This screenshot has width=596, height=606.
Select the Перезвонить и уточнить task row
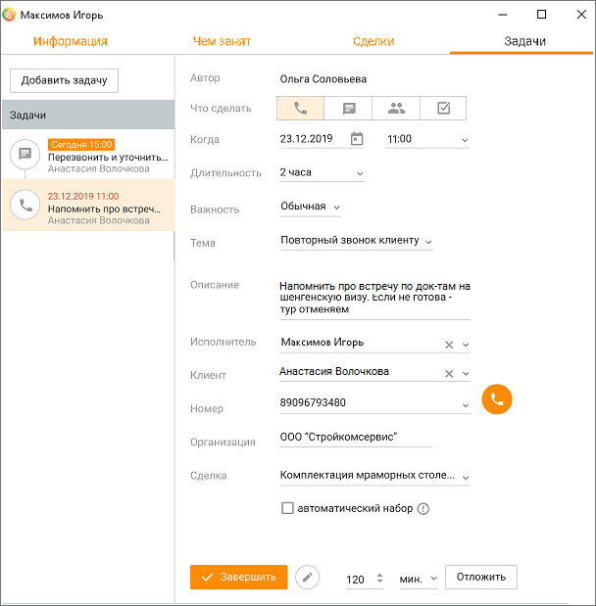88,155
